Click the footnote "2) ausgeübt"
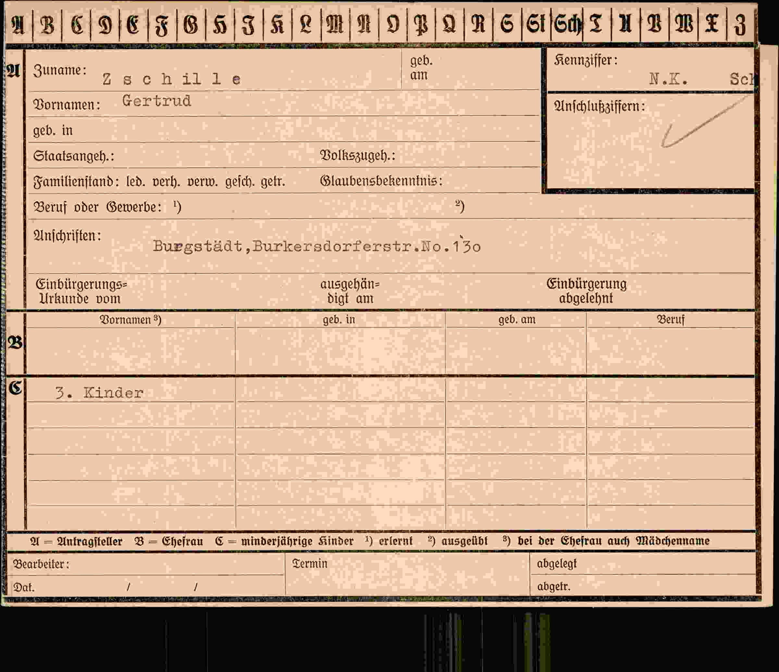 tap(458, 541)
